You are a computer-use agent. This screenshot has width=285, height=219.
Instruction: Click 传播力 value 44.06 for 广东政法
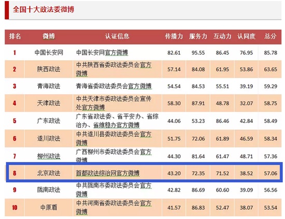[174, 121]
